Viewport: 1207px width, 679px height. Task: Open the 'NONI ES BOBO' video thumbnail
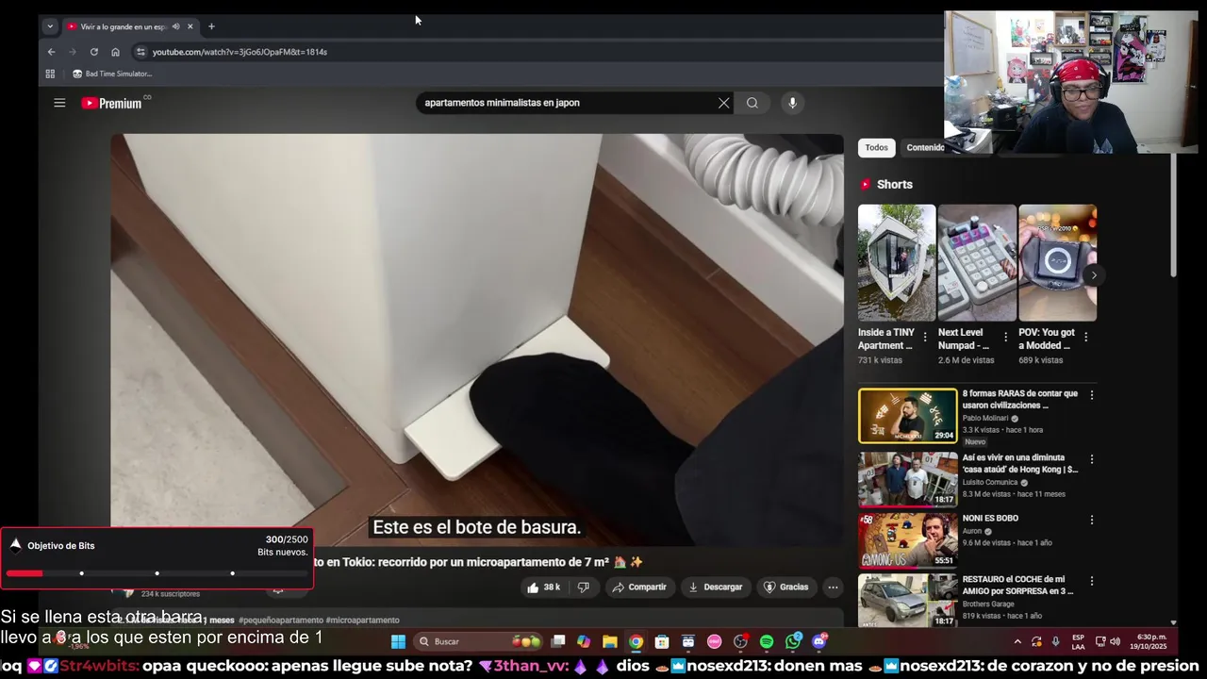click(x=907, y=540)
